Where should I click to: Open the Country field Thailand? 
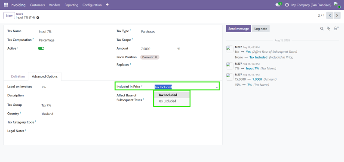[x=47, y=114]
